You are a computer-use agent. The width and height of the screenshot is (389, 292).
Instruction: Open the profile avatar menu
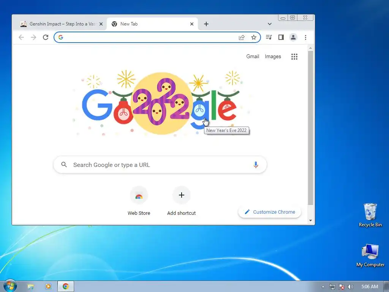click(293, 37)
